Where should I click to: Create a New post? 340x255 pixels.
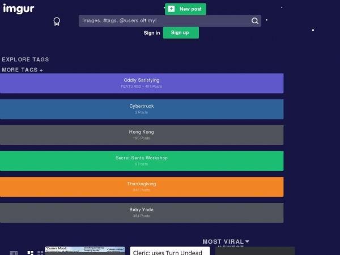185,9
